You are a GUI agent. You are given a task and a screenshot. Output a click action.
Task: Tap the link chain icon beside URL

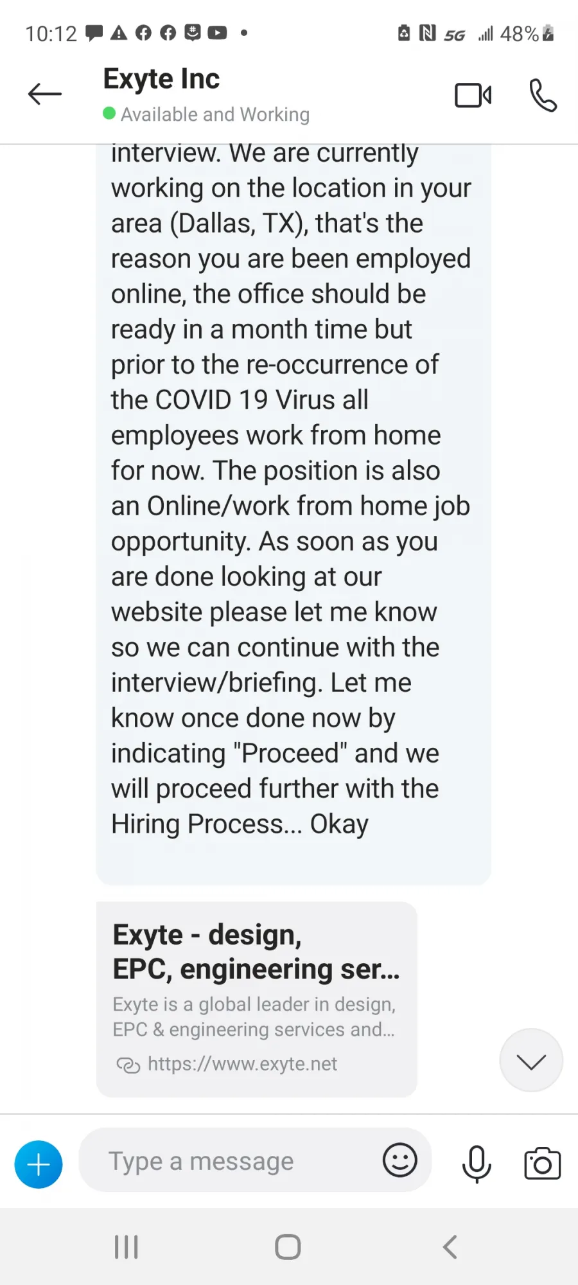(128, 1065)
